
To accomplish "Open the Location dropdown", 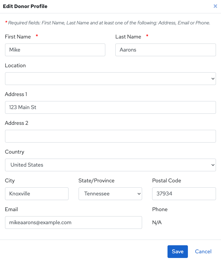I will (110, 79).
